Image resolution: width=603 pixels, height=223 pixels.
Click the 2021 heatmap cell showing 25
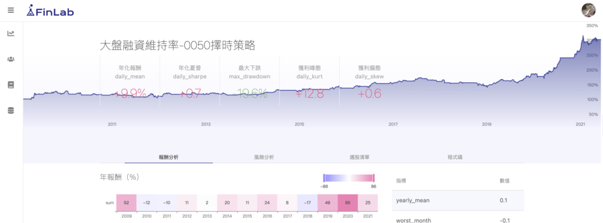click(x=368, y=202)
